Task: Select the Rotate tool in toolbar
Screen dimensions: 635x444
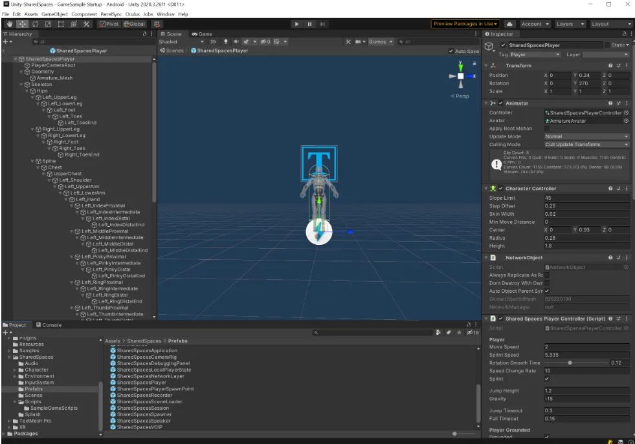Action: (35, 25)
